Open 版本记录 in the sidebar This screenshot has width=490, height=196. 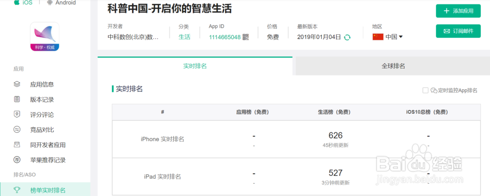pyautogui.click(x=42, y=99)
